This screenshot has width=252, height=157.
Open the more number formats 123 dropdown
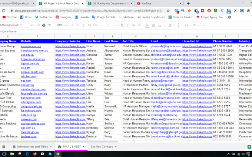click(x=96, y=25)
